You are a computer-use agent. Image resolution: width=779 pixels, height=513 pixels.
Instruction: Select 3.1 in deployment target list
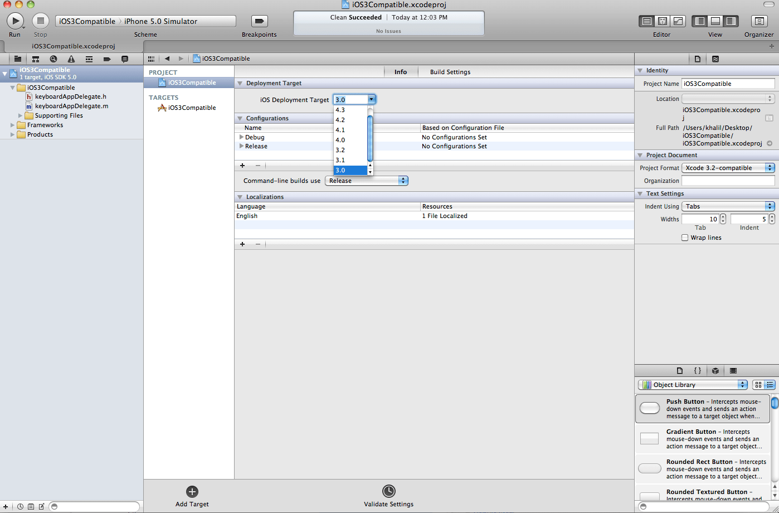[350, 160]
